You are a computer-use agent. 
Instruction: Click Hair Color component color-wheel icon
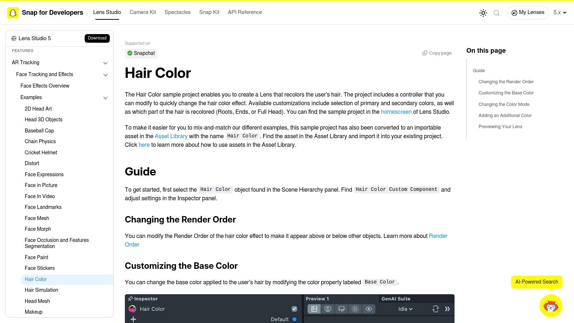tap(132, 309)
